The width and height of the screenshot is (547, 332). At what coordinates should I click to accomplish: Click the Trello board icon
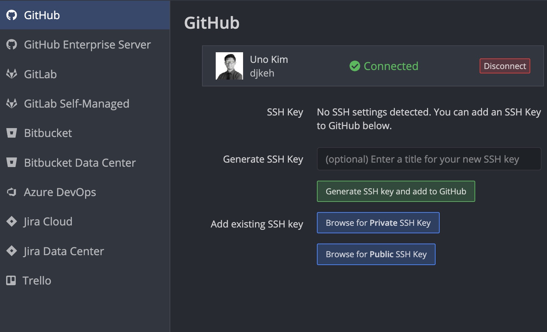pyautogui.click(x=11, y=280)
